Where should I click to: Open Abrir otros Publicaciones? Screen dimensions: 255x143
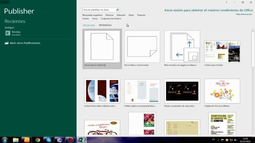click(x=25, y=43)
